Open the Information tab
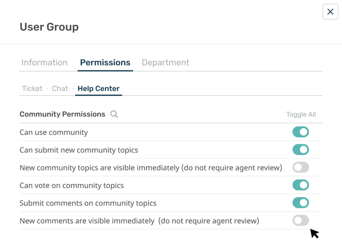Image resolution: width=342 pixels, height=246 pixels. [44, 63]
